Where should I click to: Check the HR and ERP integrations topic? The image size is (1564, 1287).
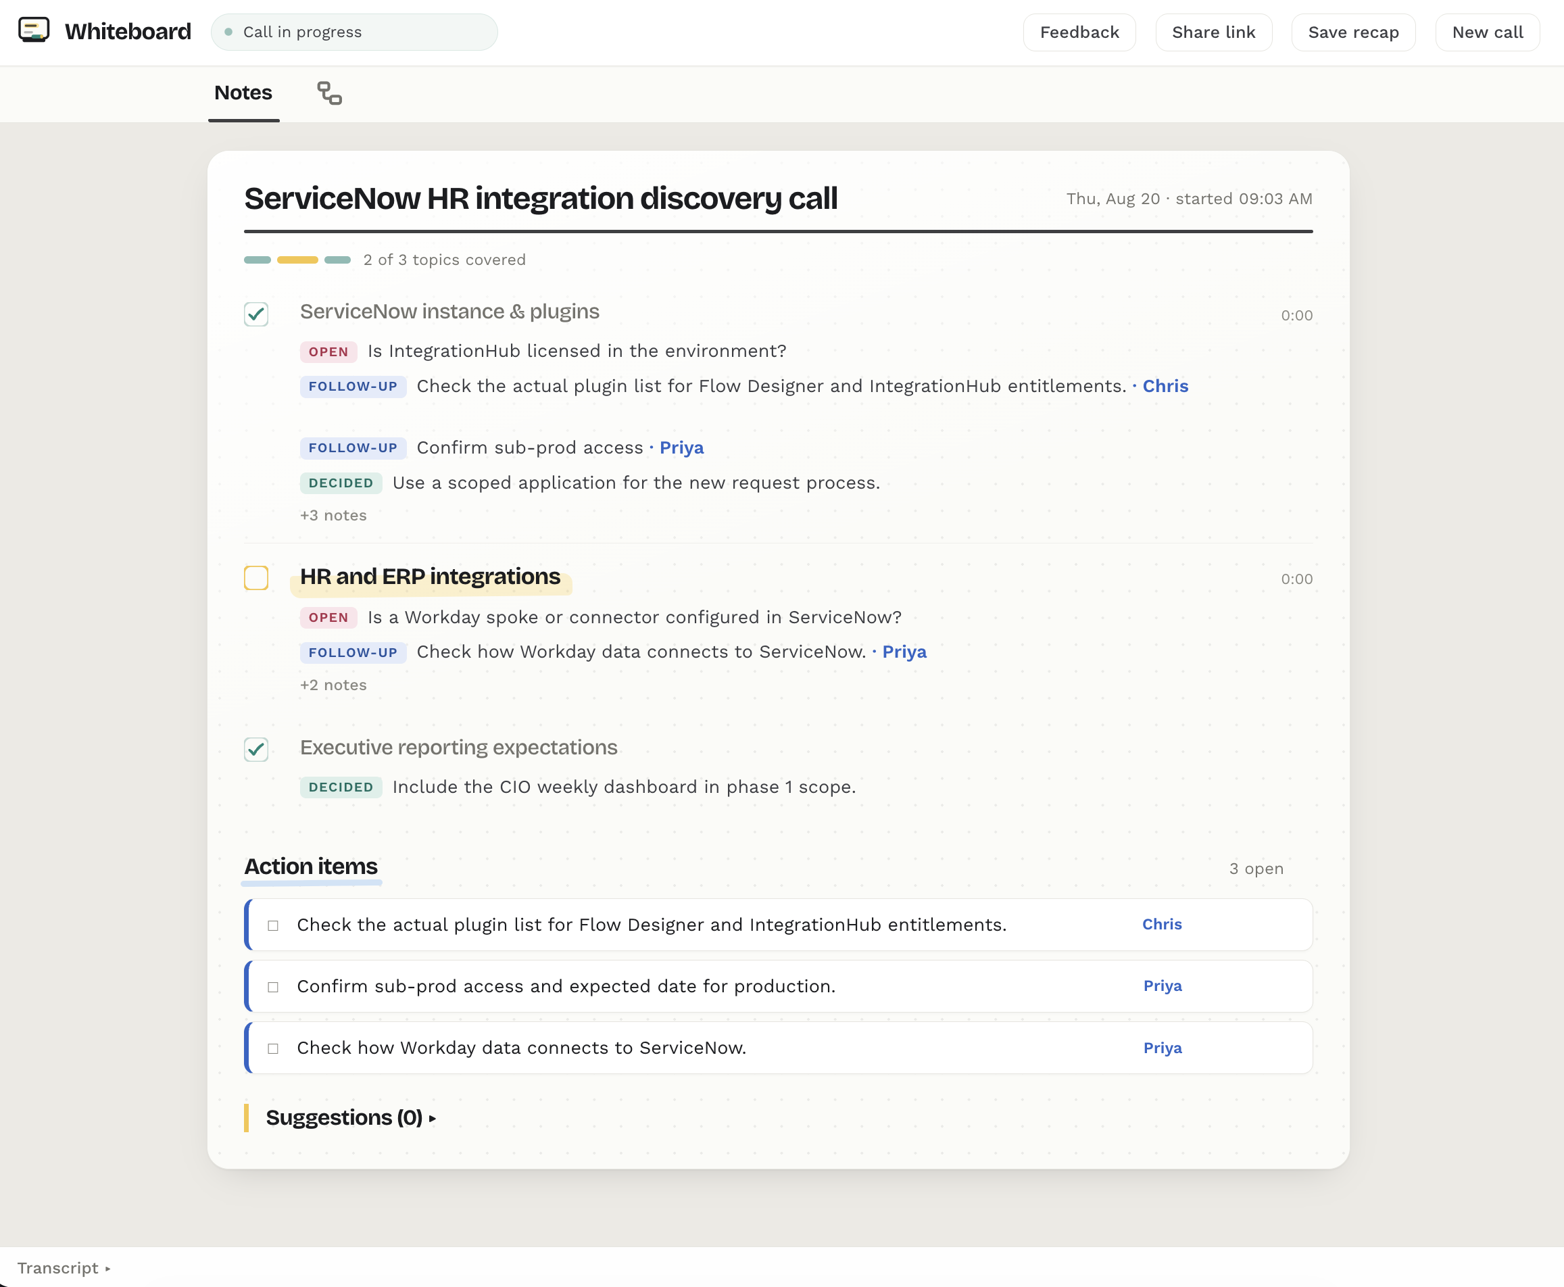tap(255, 577)
